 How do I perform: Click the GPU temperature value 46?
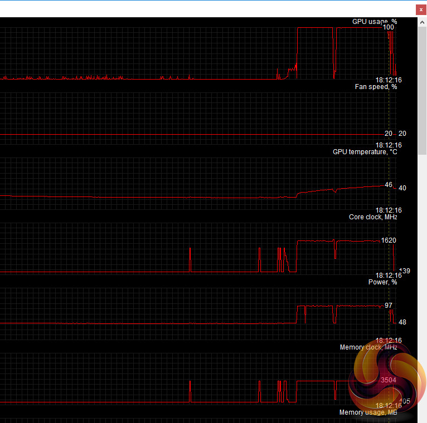[389, 185]
